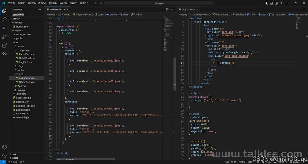Toggle primary side bar visibility
This screenshot has width=308, height=164.
click(x=267, y=3)
